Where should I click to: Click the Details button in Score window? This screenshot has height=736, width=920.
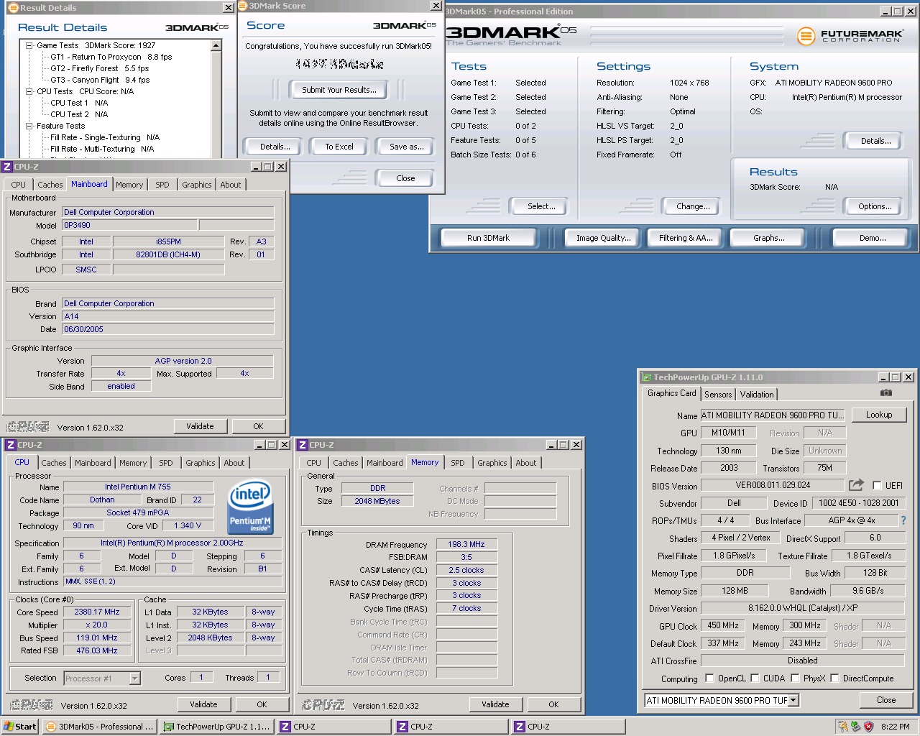click(x=275, y=147)
